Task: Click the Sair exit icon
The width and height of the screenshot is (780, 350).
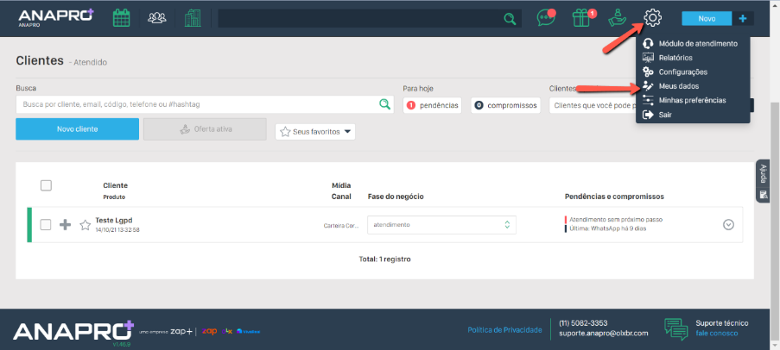Action: [x=648, y=115]
